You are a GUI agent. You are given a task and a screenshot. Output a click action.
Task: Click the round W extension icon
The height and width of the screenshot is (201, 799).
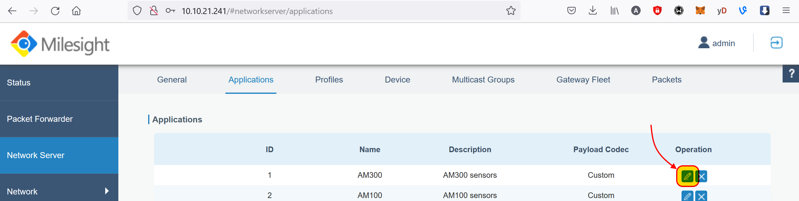pos(679,11)
